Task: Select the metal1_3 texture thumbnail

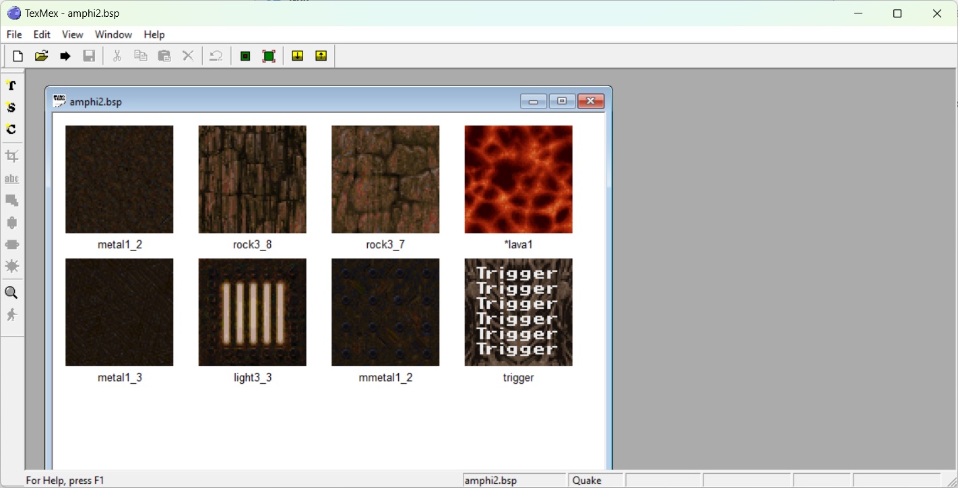Action: (x=119, y=312)
